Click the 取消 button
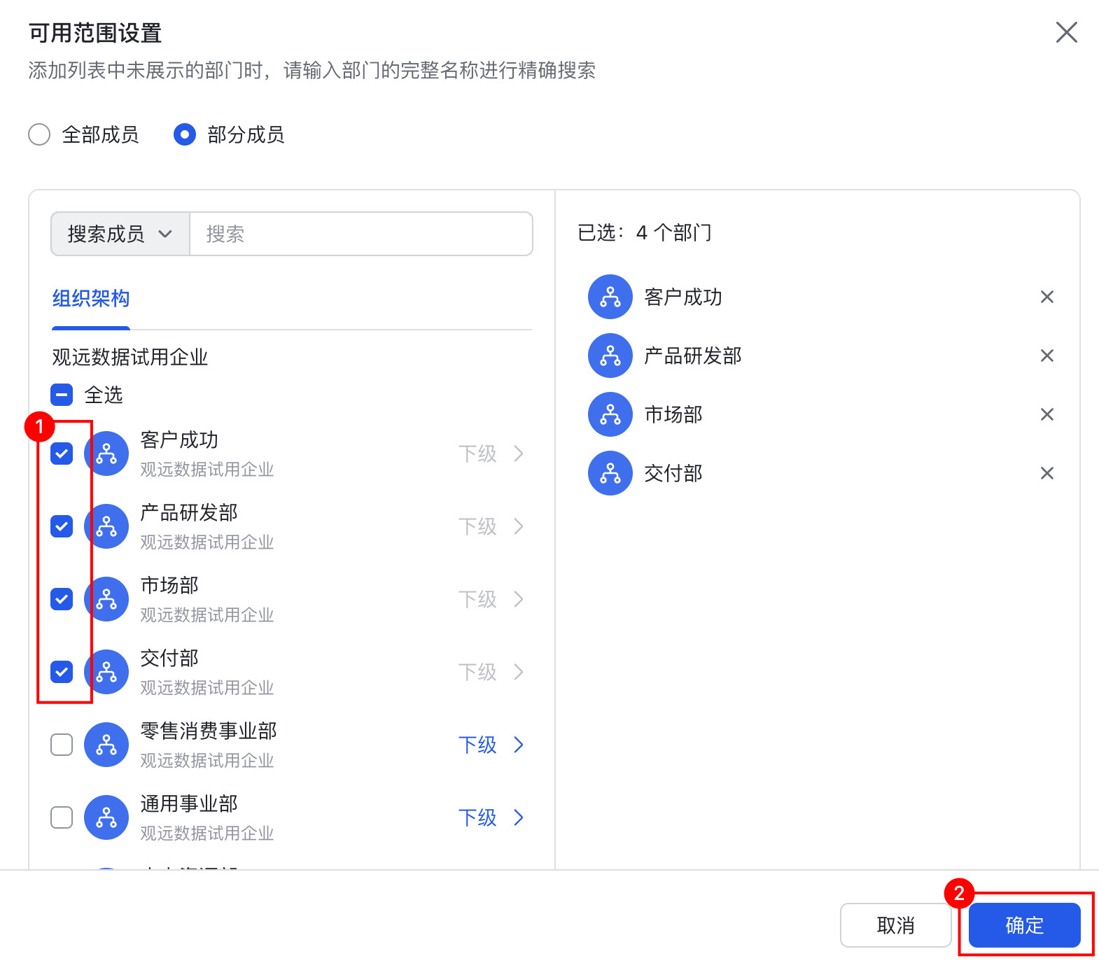This screenshot has height=963, width=1099. [895, 925]
